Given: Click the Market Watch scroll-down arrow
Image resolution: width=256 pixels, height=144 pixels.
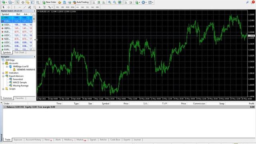Looking at the screenshot, I should [x=34, y=49].
